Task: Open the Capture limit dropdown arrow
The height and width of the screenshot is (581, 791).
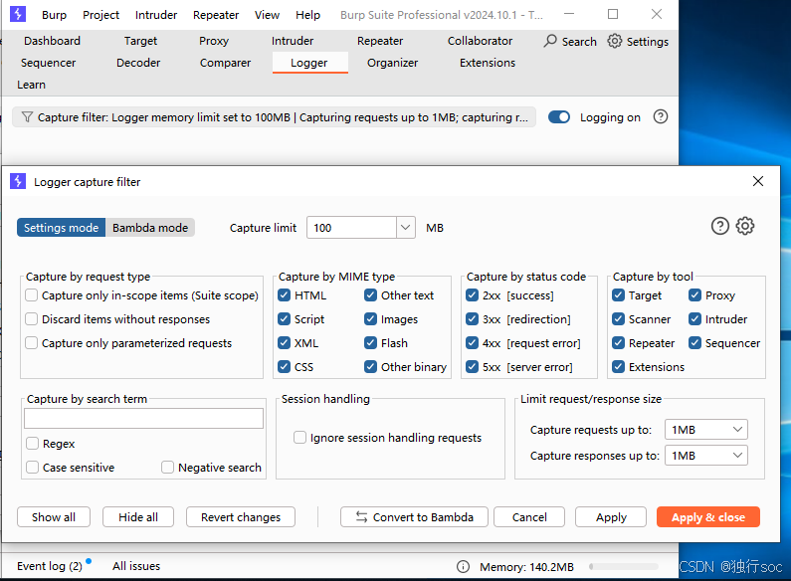Action: coord(406,228)
